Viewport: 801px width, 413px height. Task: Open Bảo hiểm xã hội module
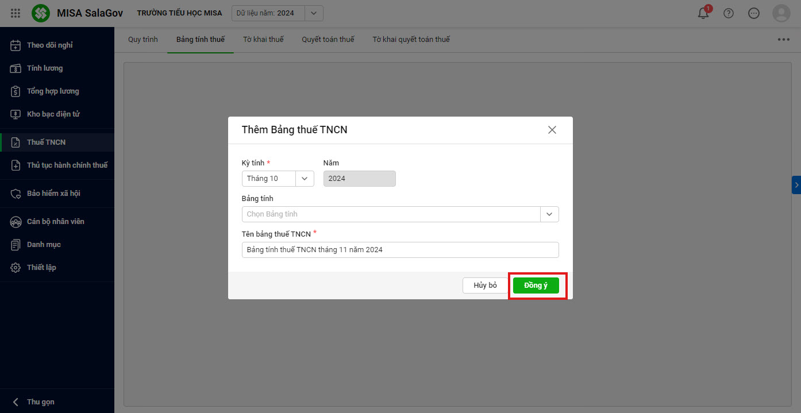click(x=53, y=194)
